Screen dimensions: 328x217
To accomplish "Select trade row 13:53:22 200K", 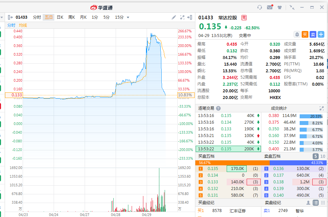I will pos(228,149).
